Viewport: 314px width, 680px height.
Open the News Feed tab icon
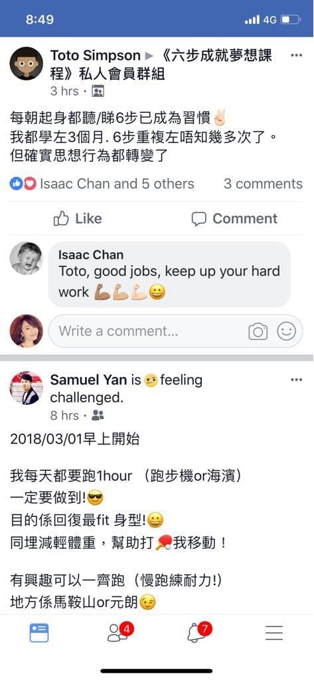coord(39,633)
